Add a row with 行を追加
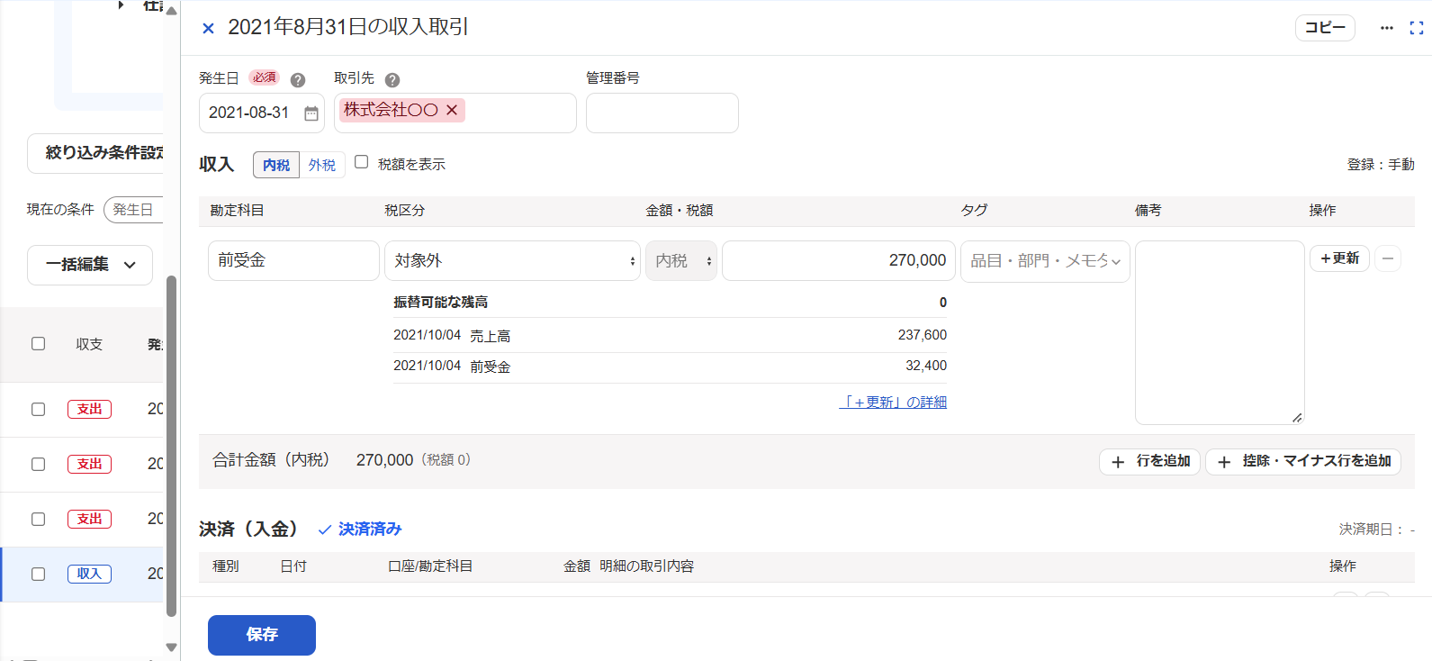Image resolution: width=1432 pixels, height=661 pixels. [1149, 461]
